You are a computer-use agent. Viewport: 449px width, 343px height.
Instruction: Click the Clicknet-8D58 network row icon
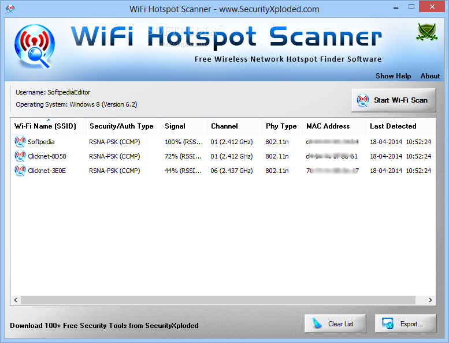(x=20, y=156)
